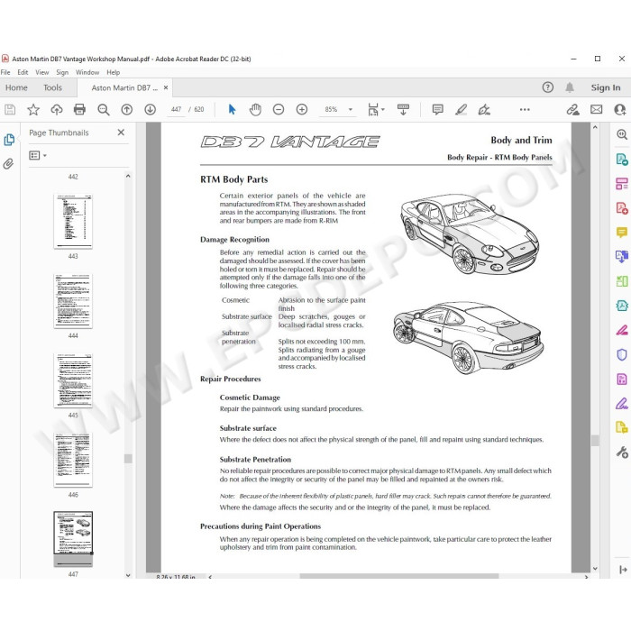Open Create PDF tool in right pane
The height and width of the screenshot is (631, 631).
(x=622, y=208)
